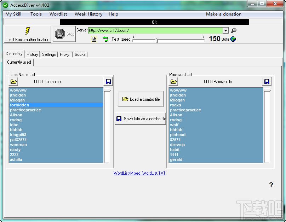Image resolution: width=286 pixels, height=222 pixels.
Task: Switch to the Proxy tab
Action: pos(64,54)
